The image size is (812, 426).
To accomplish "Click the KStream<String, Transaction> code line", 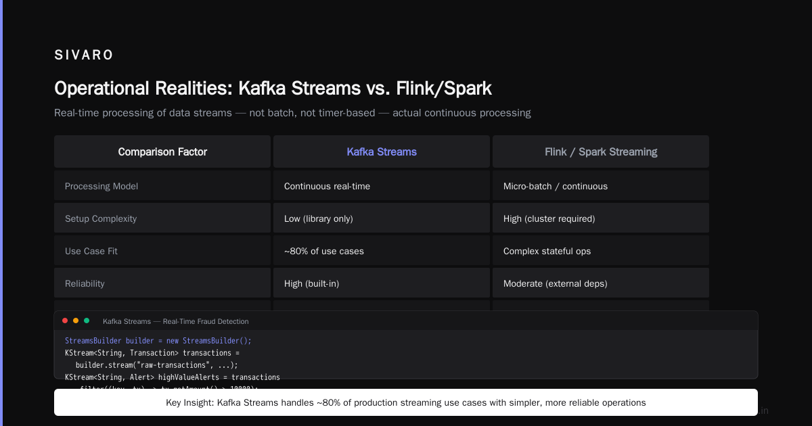I will pos(152,353).
